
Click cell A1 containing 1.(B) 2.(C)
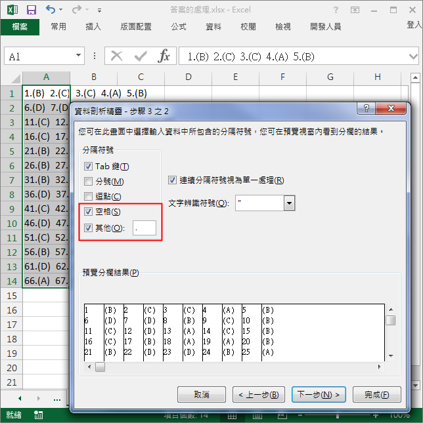pyautogui.click(x=47, y=93)
